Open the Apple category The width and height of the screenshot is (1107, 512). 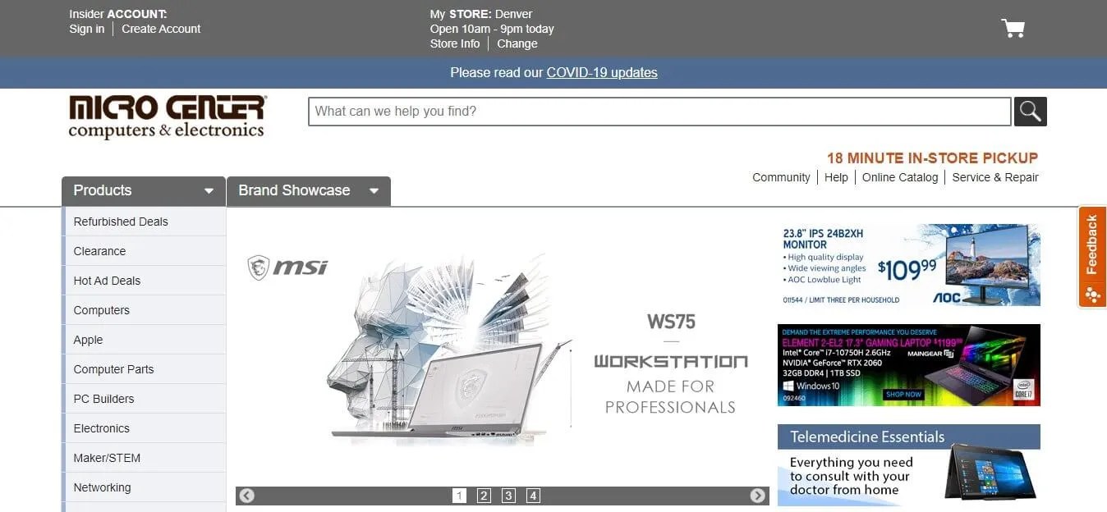click(144, 340)
